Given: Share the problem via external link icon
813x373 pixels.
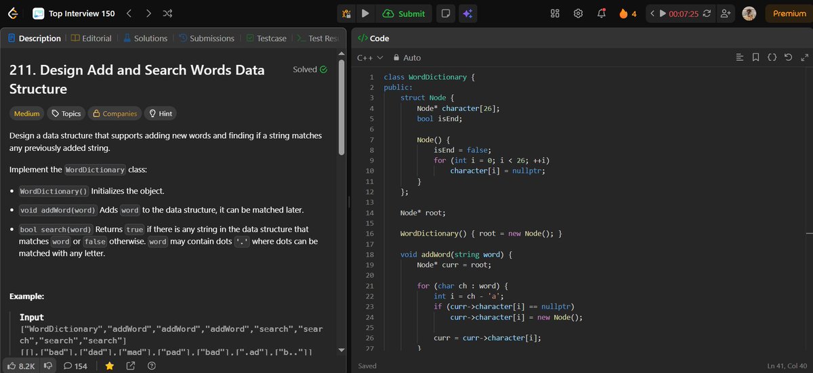Looking at the screenshot, I should (x=130, y=366).
